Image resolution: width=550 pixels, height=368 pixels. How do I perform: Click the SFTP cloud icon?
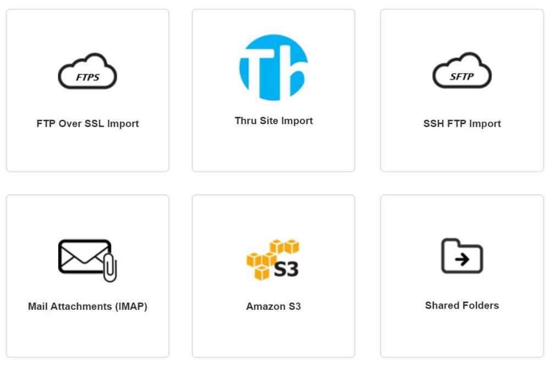(x=462, y=70)
